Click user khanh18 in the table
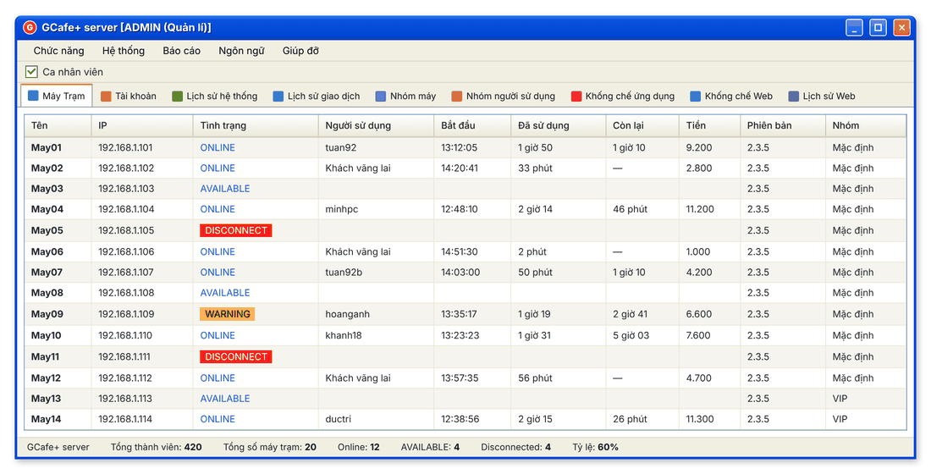This screenshot has width=931, height=474. 343,335
